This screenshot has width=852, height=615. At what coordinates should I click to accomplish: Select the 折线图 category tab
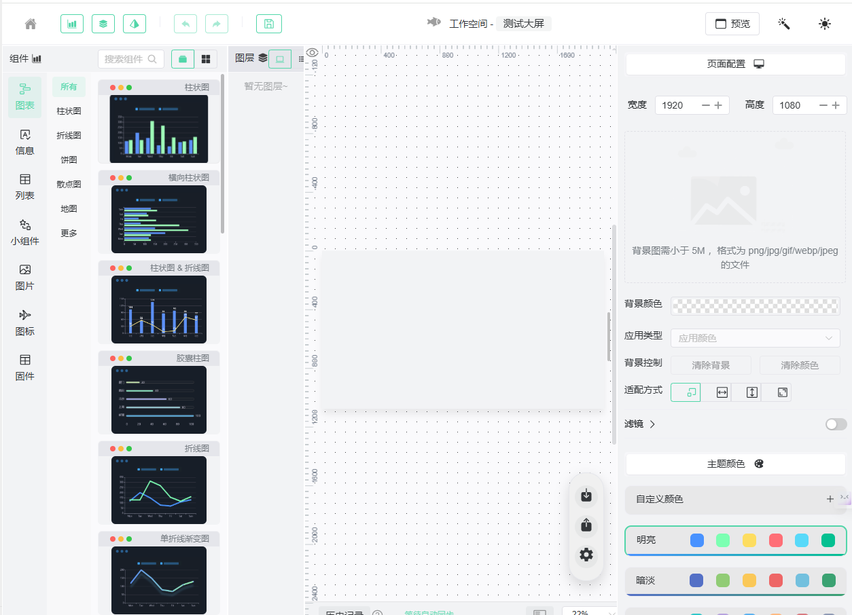69,136
